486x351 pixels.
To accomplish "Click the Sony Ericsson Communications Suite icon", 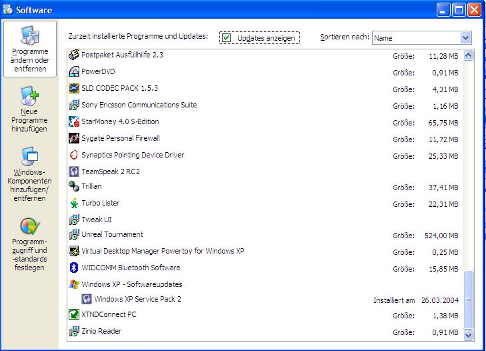I will 74,105.
